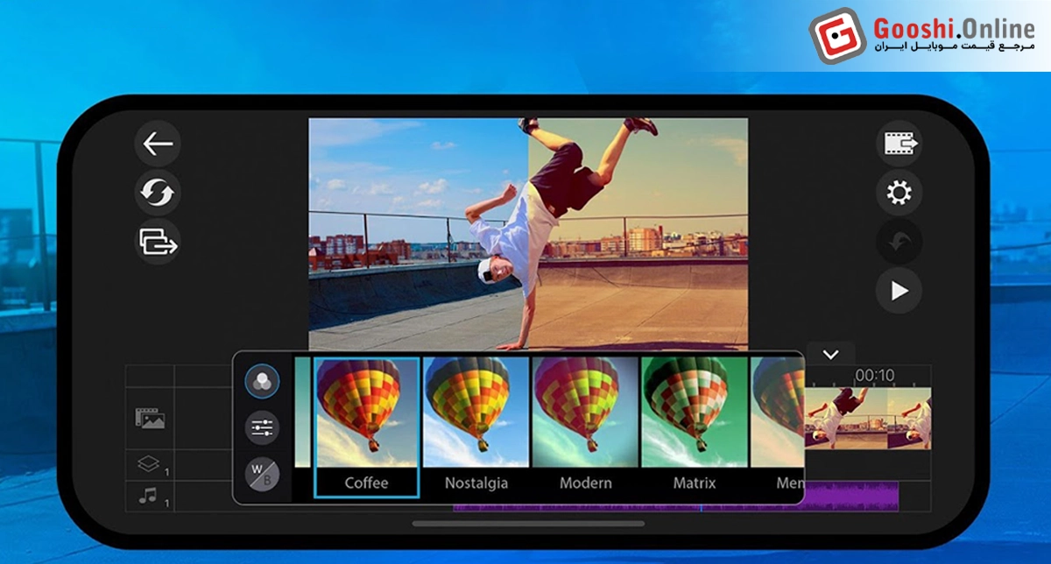
Task: Pick the Matrix green filter
Action: (695, 425)
